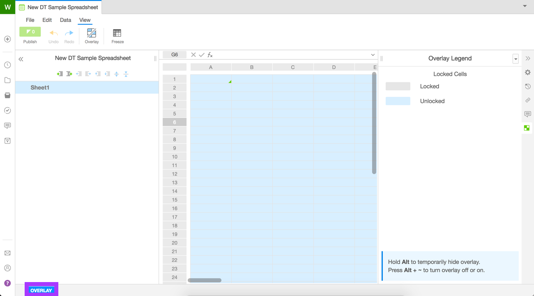The width and height of the screenshot is (534, 296).
Task: Select Sheet1 in the outline
Action: click(40, 87)
